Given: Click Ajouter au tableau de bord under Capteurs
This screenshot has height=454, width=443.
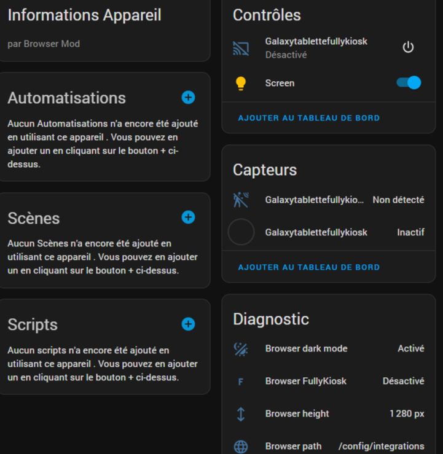Looking at the screenshot, I should click(x=309, y=267).
